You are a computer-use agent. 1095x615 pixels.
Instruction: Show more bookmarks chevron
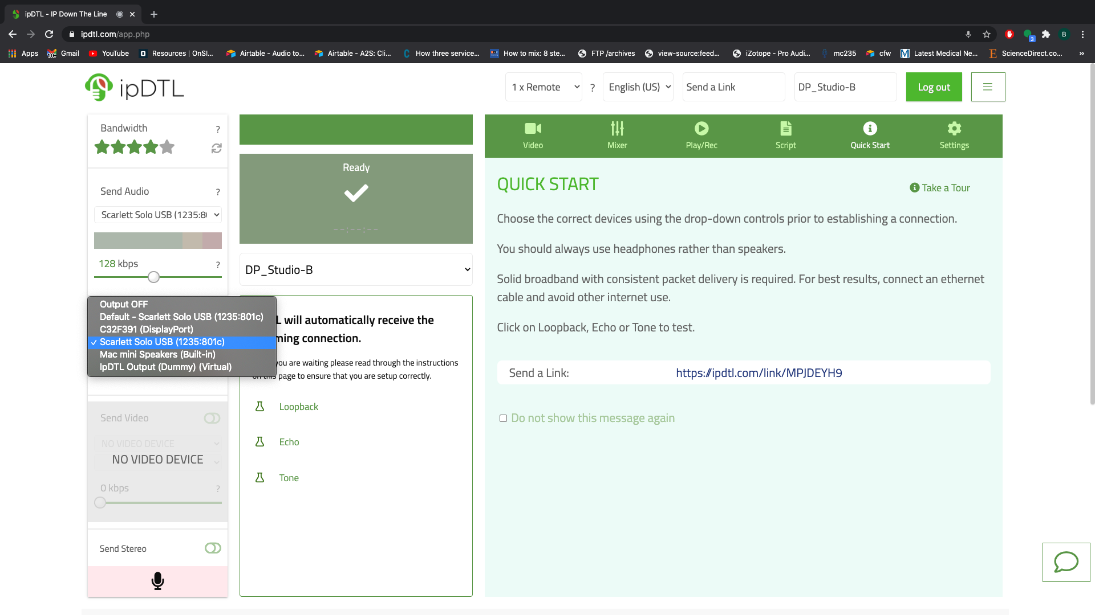click(1082, 54)
